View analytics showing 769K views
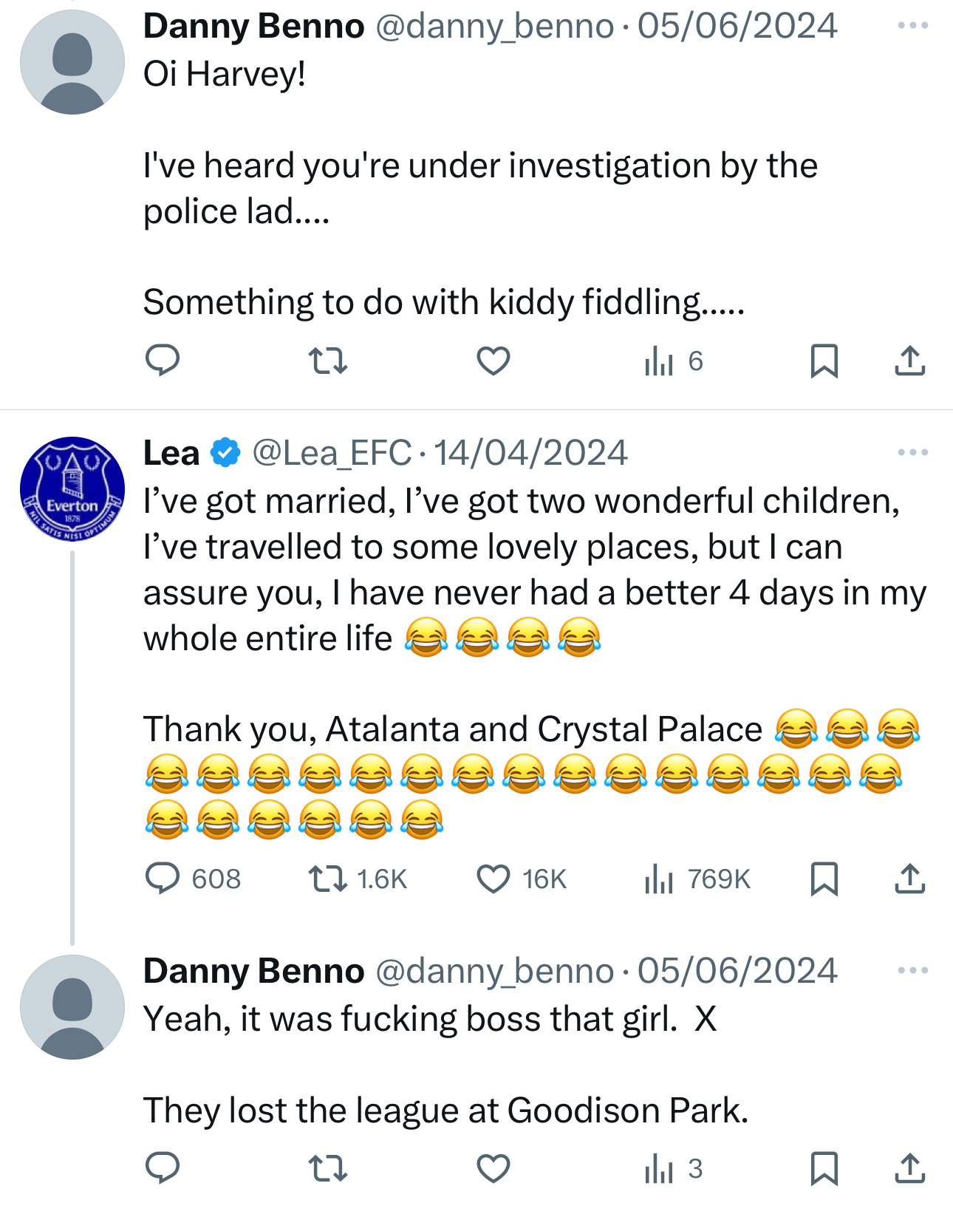The image size is (953, 1217). 697,879
